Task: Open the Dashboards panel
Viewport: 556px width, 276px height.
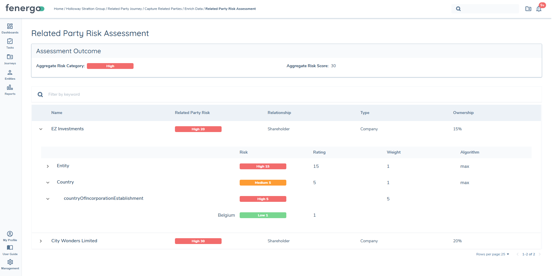Action: pyautogui.click(x=10, y=28)
